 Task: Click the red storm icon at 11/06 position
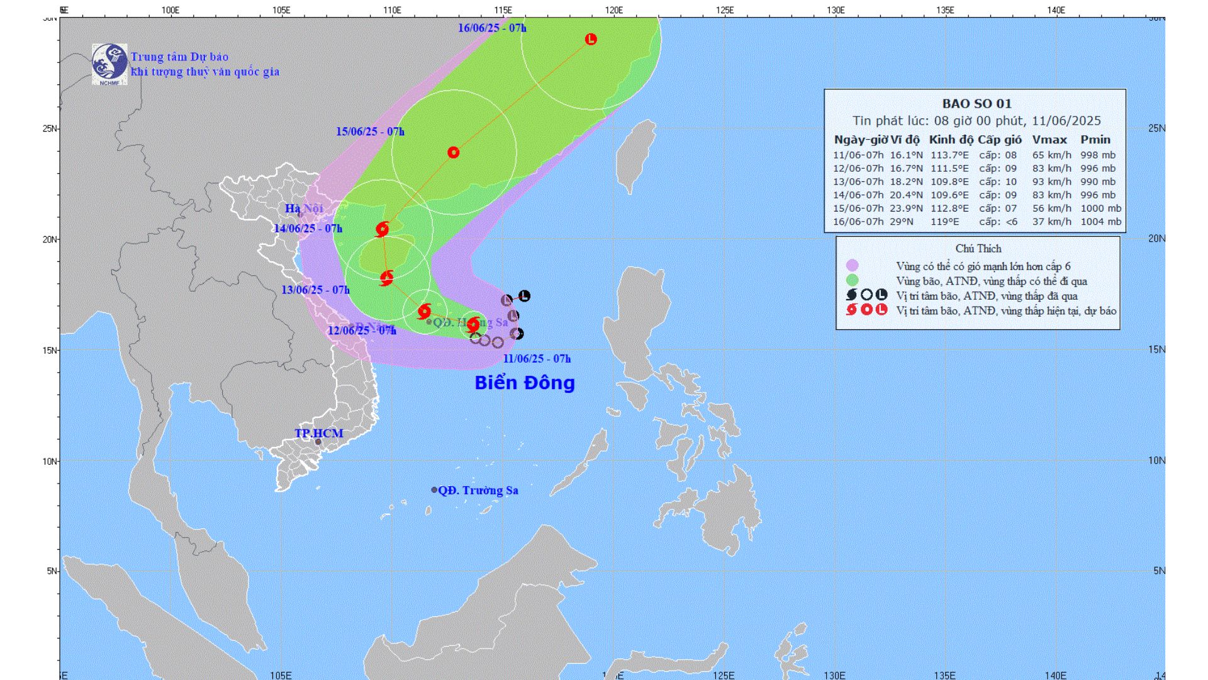473,325
